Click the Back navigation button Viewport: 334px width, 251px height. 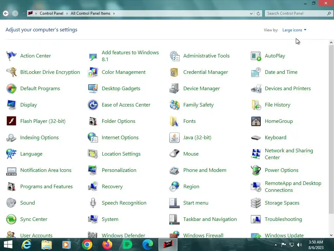6,13
